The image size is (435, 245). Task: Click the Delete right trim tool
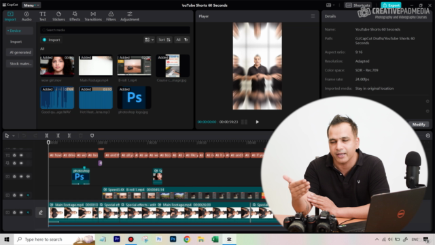tap(69, 135)
